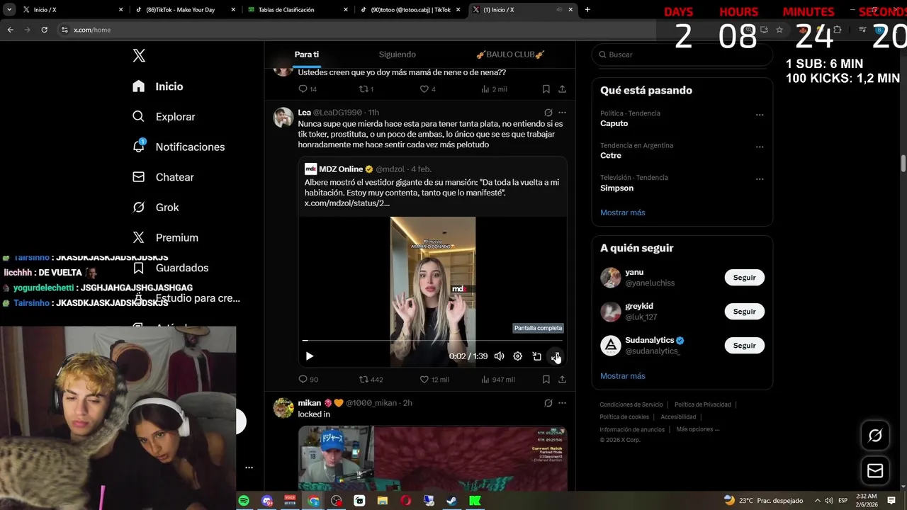
Task: Expand the Más opciones footer menu
Action: 698,429
